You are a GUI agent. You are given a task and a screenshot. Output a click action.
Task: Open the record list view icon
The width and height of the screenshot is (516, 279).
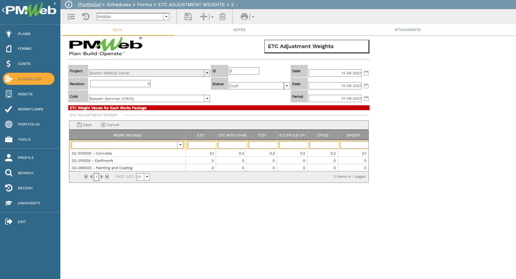[x=71, y=17]
